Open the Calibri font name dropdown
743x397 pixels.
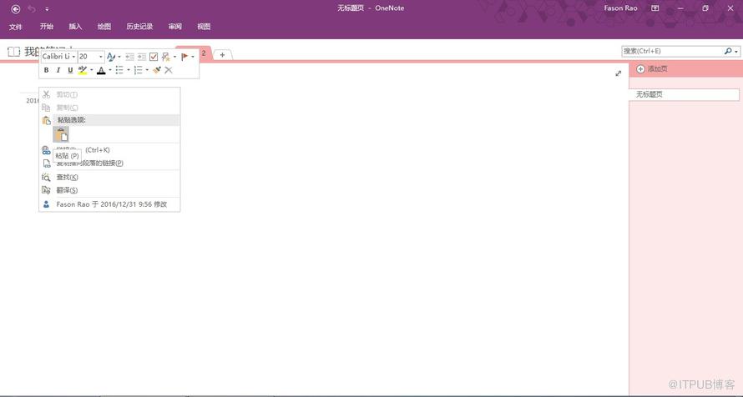[x=73, y=57]
